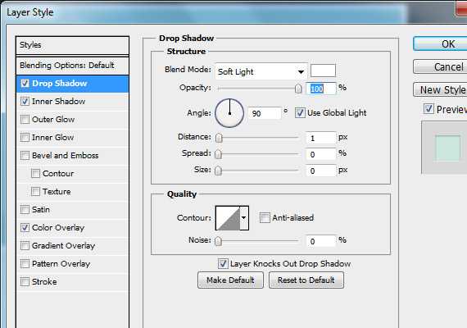Open the contour picker dropdown arrow
This screenshot has width=467, height=328.
pos(244,217)
